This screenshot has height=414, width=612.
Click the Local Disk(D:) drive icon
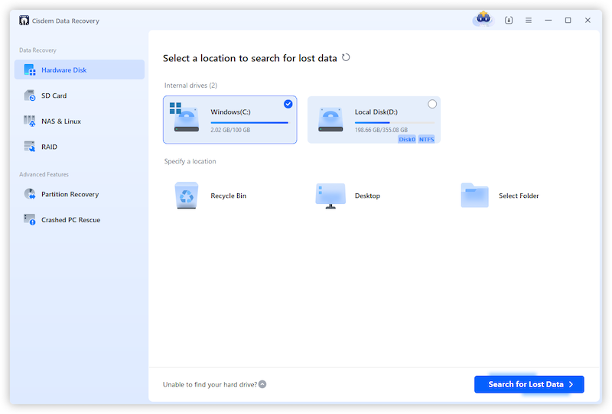tap(330, 120)
